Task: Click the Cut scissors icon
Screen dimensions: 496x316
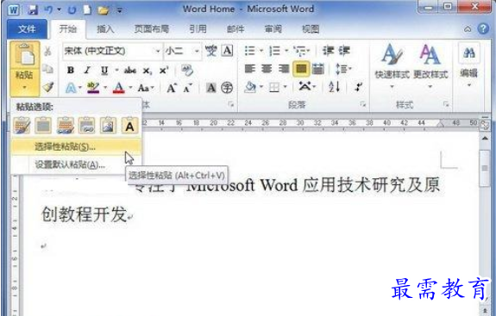Action: (47, 51)
